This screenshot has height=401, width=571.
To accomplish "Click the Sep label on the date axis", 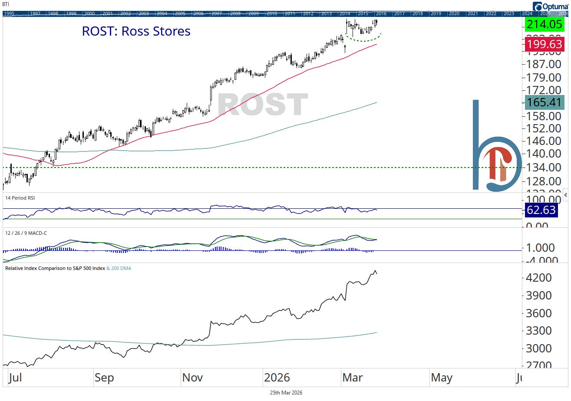I will (x=104, y=378).
